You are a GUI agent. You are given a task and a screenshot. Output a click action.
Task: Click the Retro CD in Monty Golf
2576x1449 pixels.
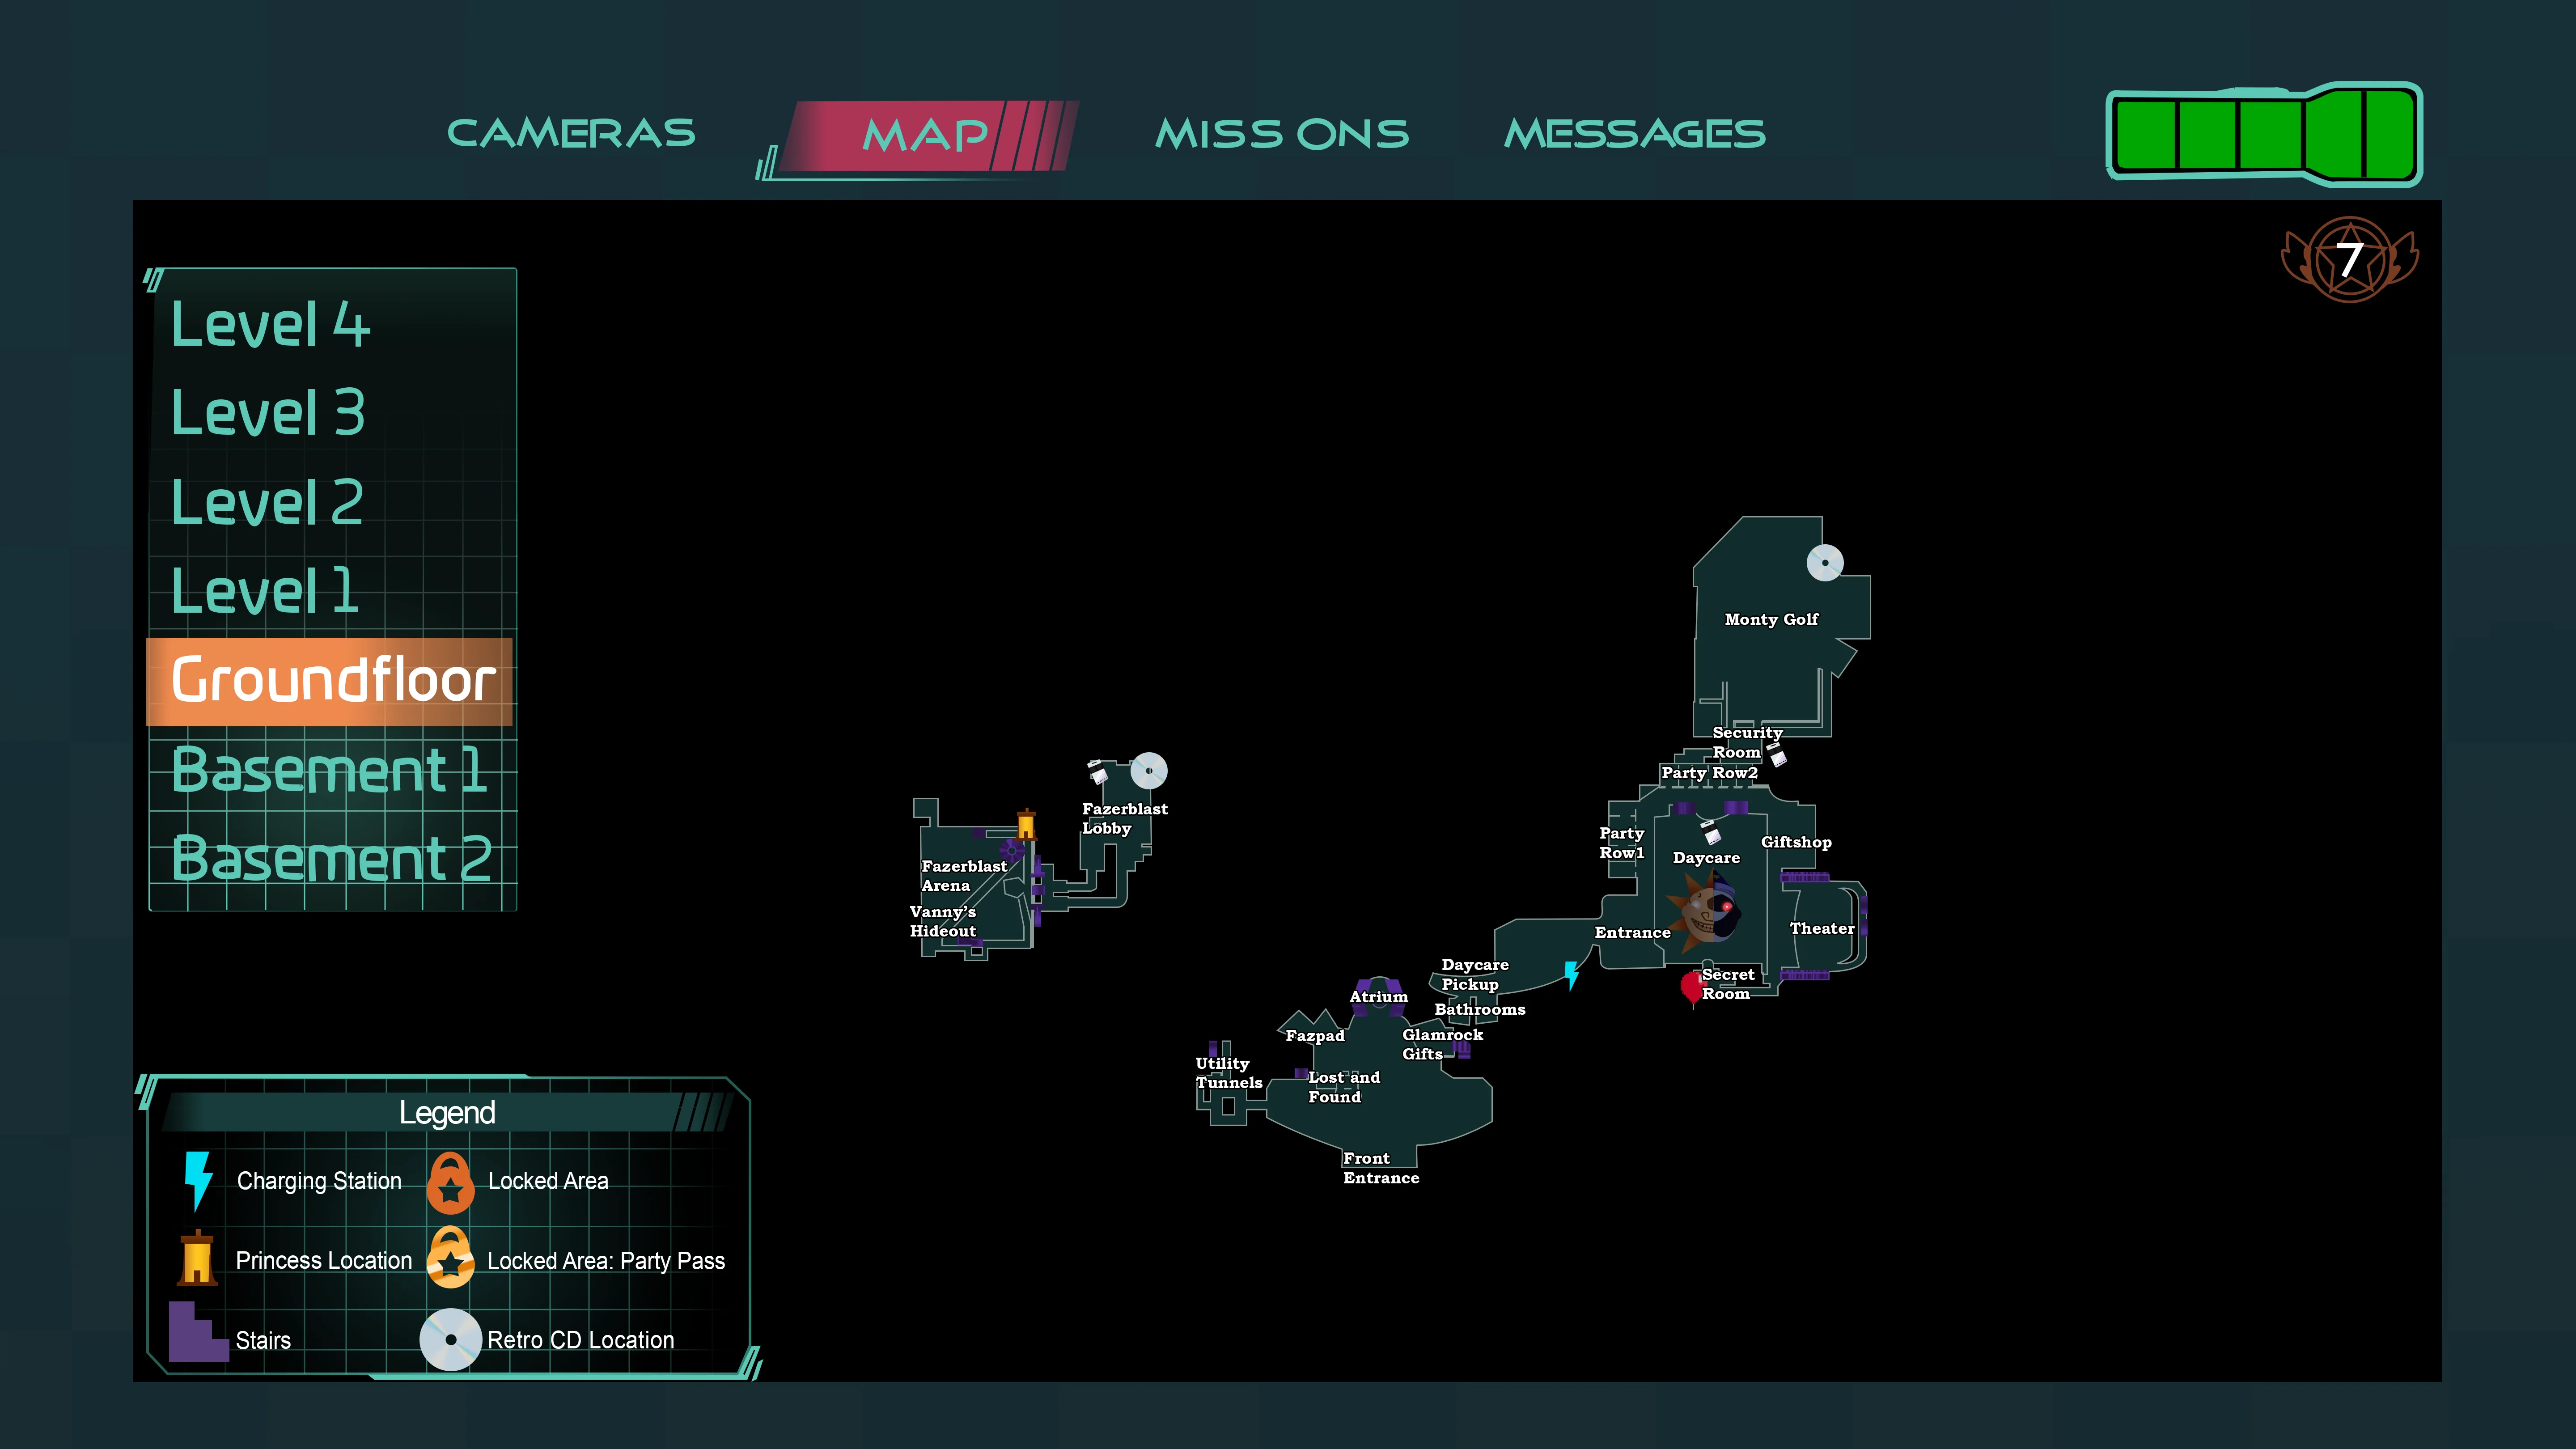point(1825,563)
